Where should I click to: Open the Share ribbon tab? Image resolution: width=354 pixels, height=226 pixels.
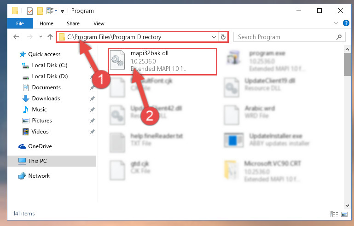[x=73, y=23]
